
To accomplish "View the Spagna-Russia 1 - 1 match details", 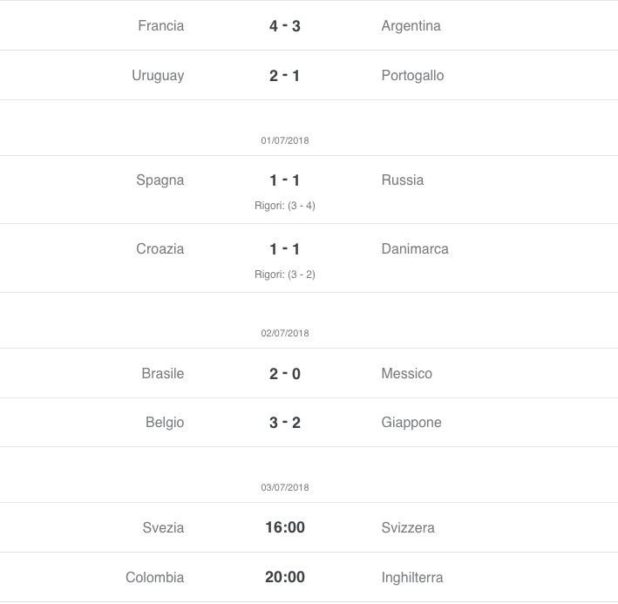I will [x=284, y=180].
